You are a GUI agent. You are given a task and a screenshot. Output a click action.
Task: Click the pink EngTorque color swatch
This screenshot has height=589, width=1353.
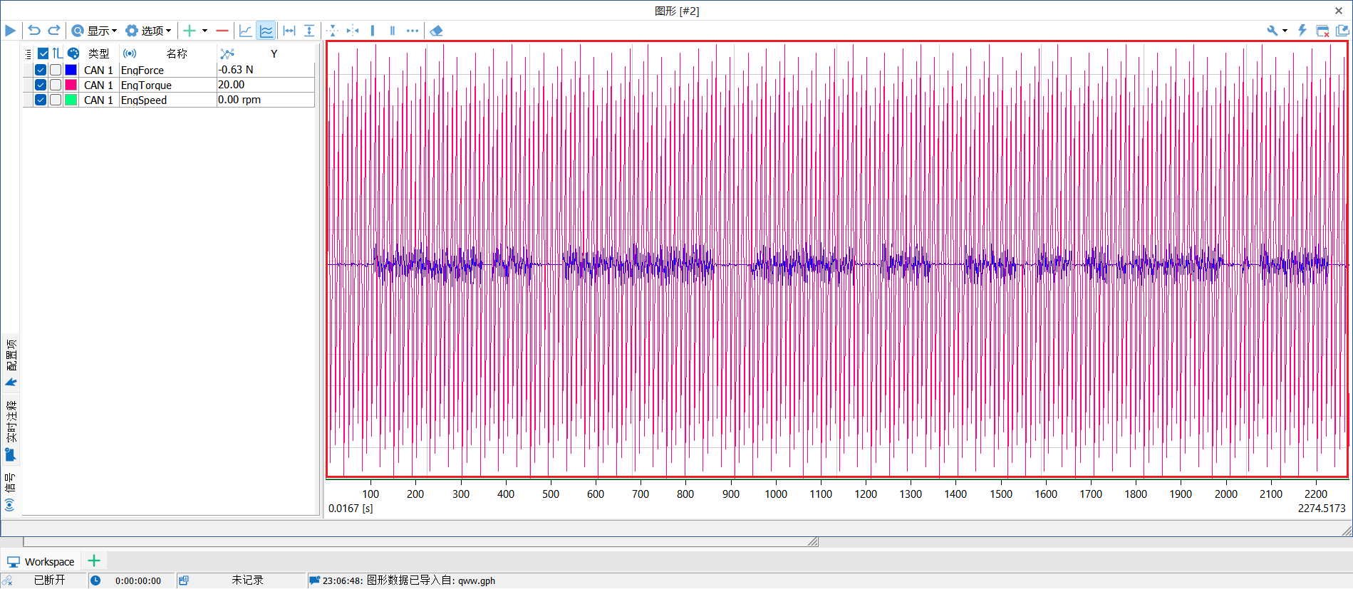[71, 85]
